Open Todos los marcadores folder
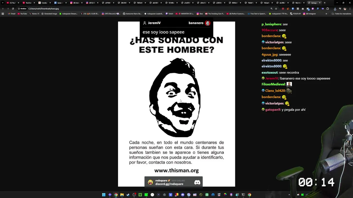Viewport: 353px width, 198px height. tap(341, 13)
